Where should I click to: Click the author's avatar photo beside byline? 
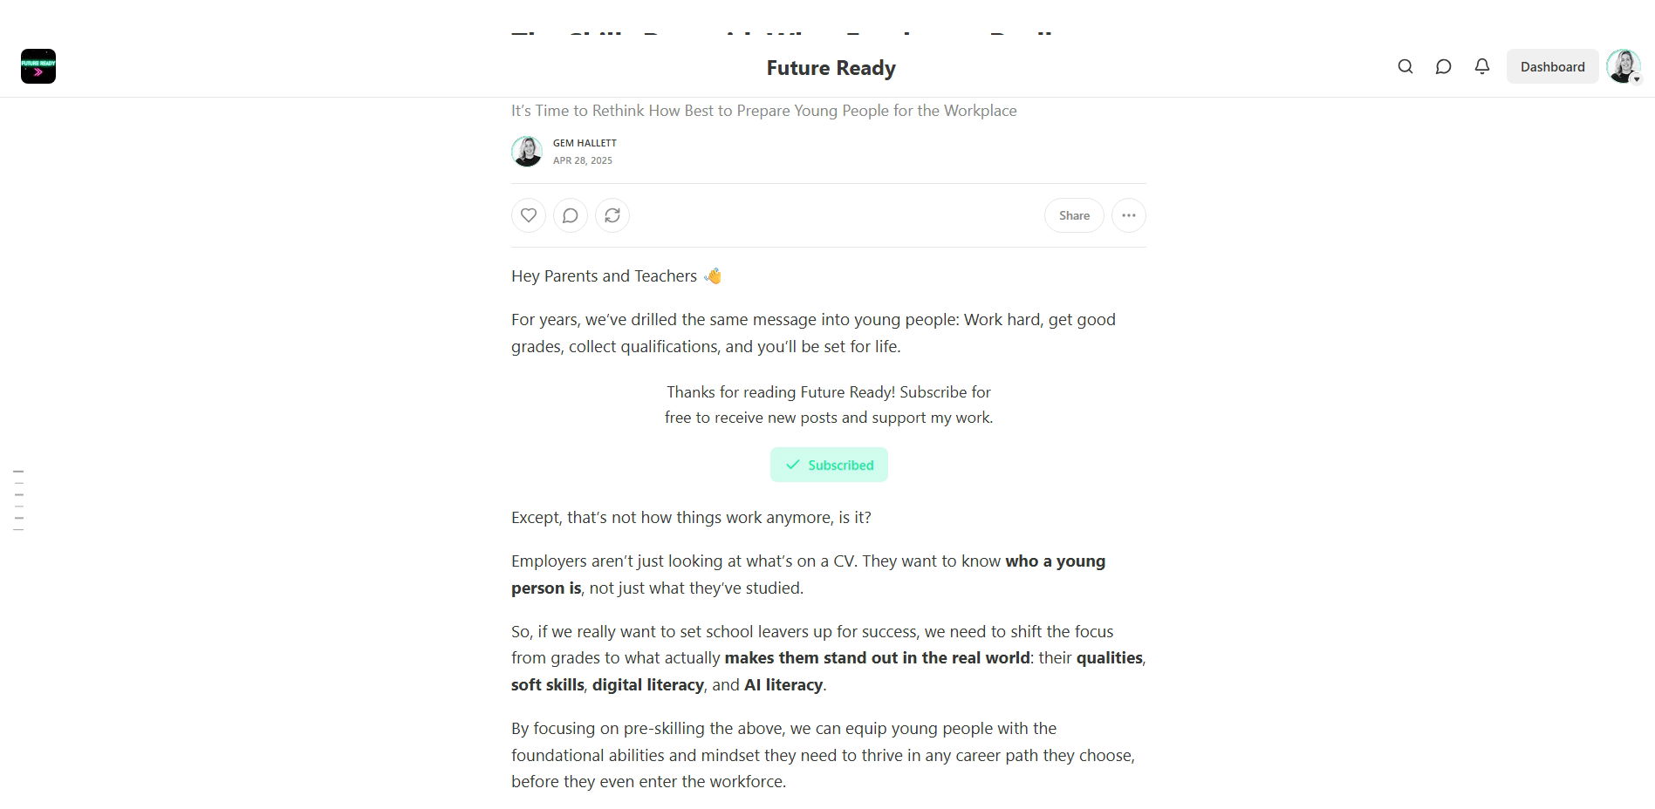tap(527, 151)
